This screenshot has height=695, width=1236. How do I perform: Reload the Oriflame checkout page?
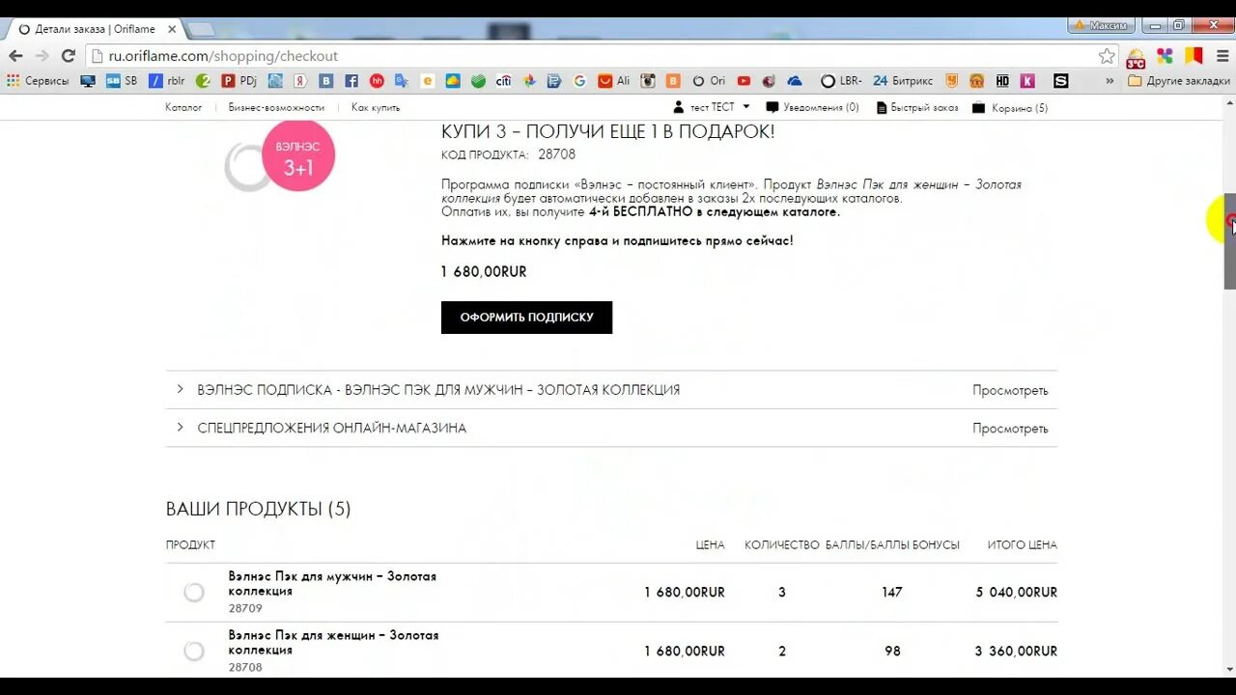[68, 56]
